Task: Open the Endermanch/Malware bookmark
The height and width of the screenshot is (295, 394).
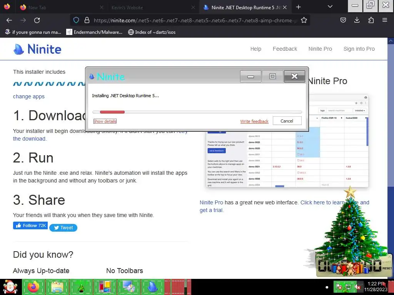Action: point(94,32)
